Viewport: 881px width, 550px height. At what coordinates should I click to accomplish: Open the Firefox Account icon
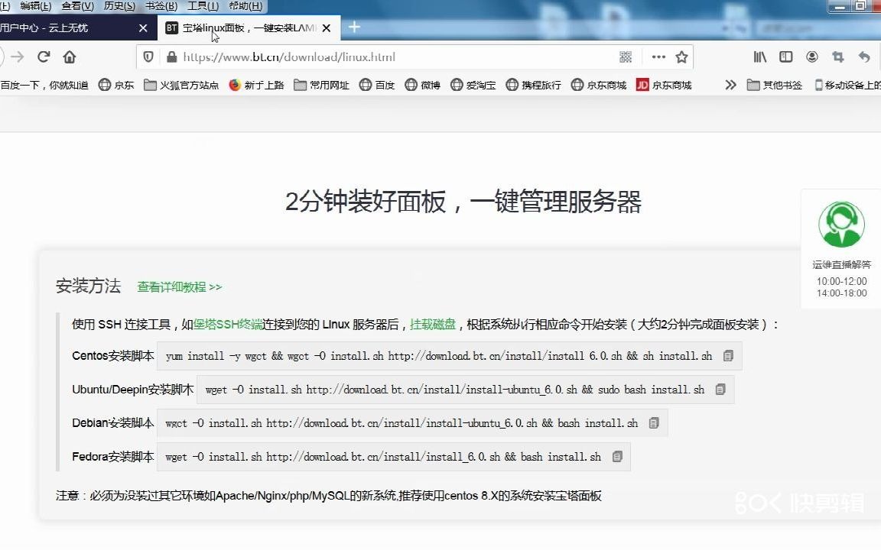[812, 57]
